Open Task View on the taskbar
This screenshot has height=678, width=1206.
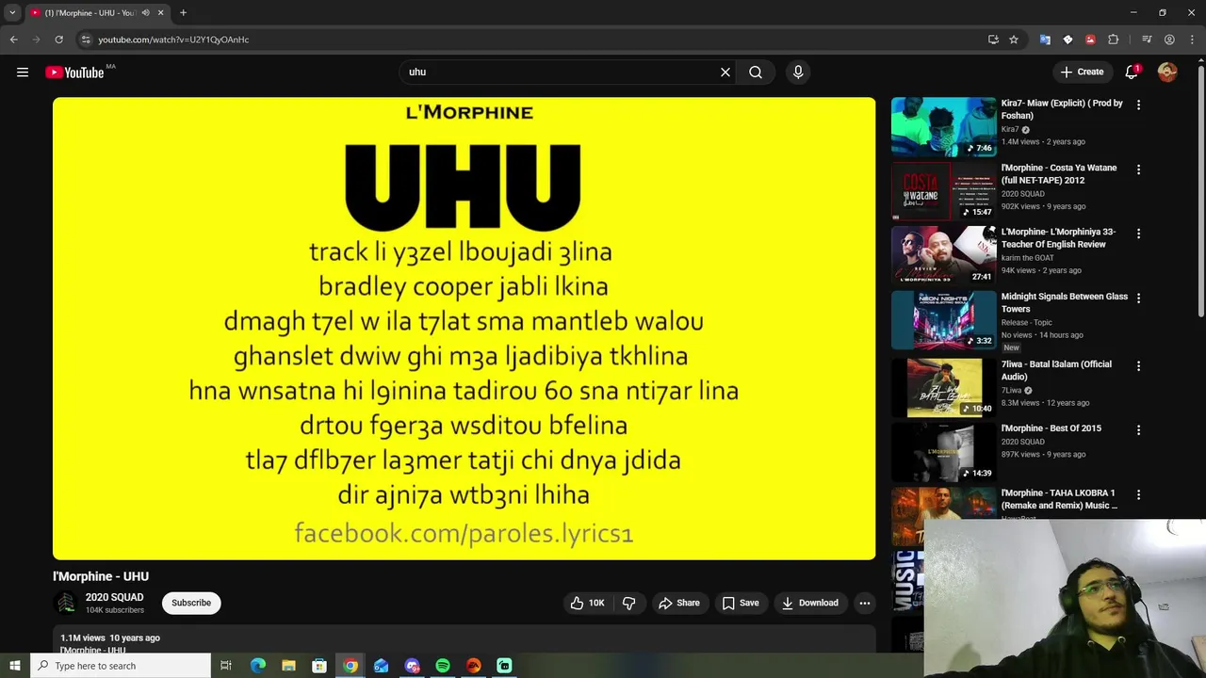point(226,666)
